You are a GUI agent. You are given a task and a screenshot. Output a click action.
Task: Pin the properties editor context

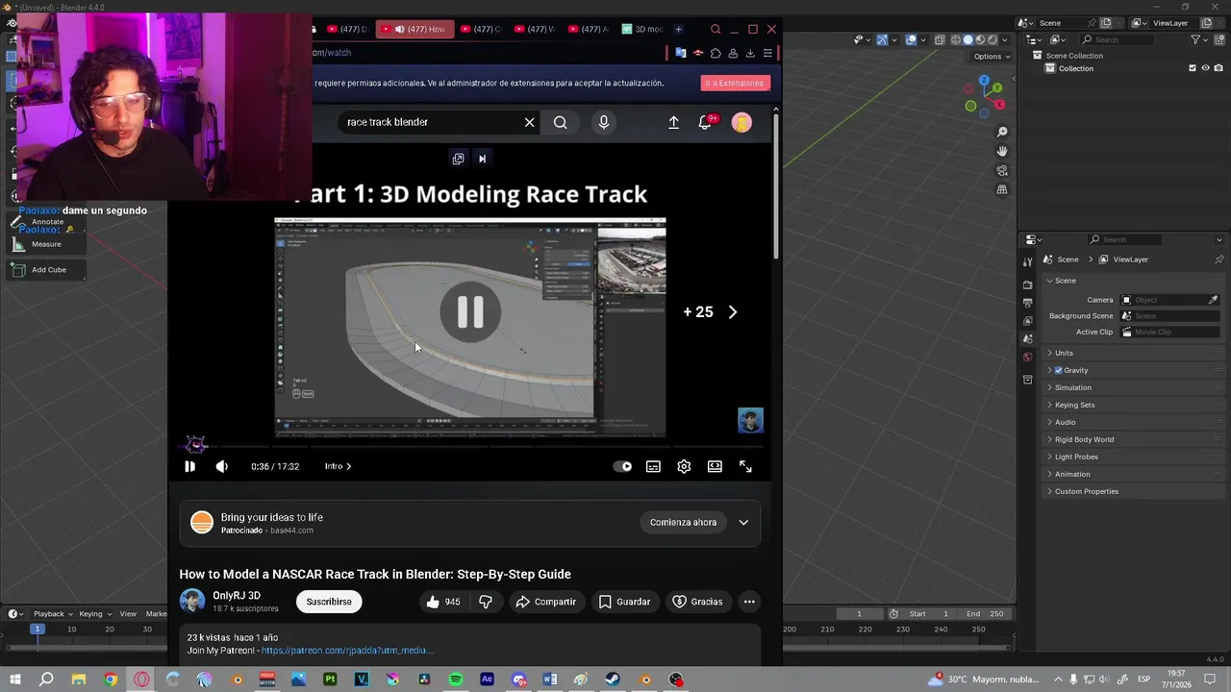[x=1219, y=259]
